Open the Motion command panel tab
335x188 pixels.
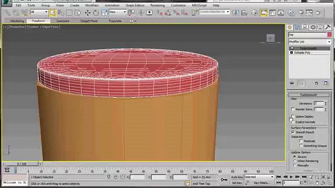point(312,27)
